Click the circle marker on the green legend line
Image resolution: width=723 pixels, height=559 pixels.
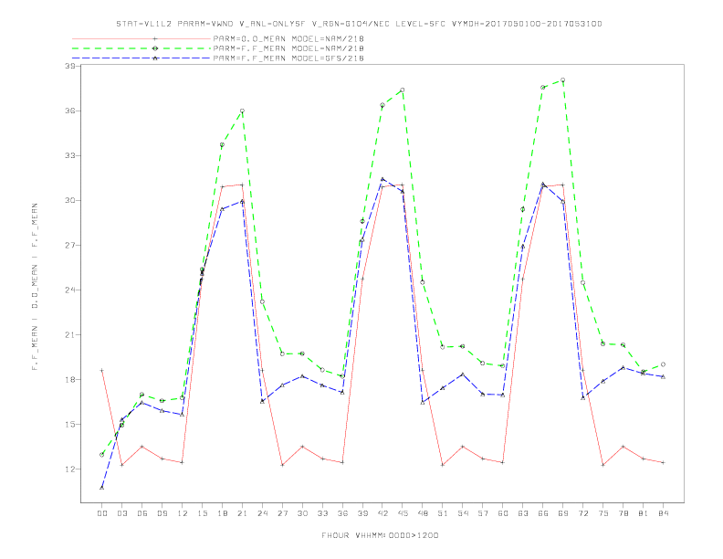coord(155,48)
